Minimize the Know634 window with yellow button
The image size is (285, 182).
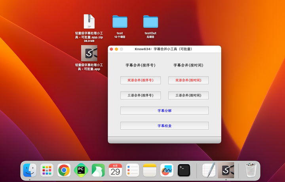[x=116, y=49]
